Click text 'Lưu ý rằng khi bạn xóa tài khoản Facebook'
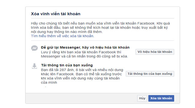This screenshot has width=195, height=108. [x=78, y=52]
